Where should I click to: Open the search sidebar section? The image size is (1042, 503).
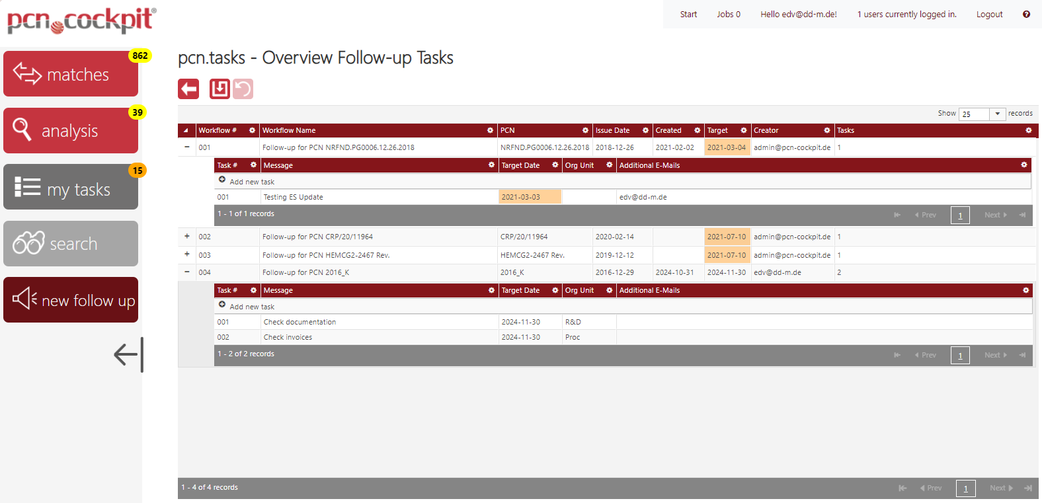click(x=71, y=243)
